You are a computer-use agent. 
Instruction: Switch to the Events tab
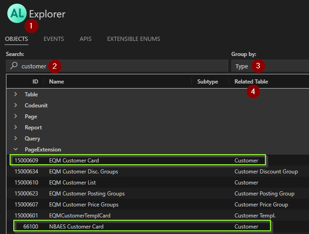[54, 39]
